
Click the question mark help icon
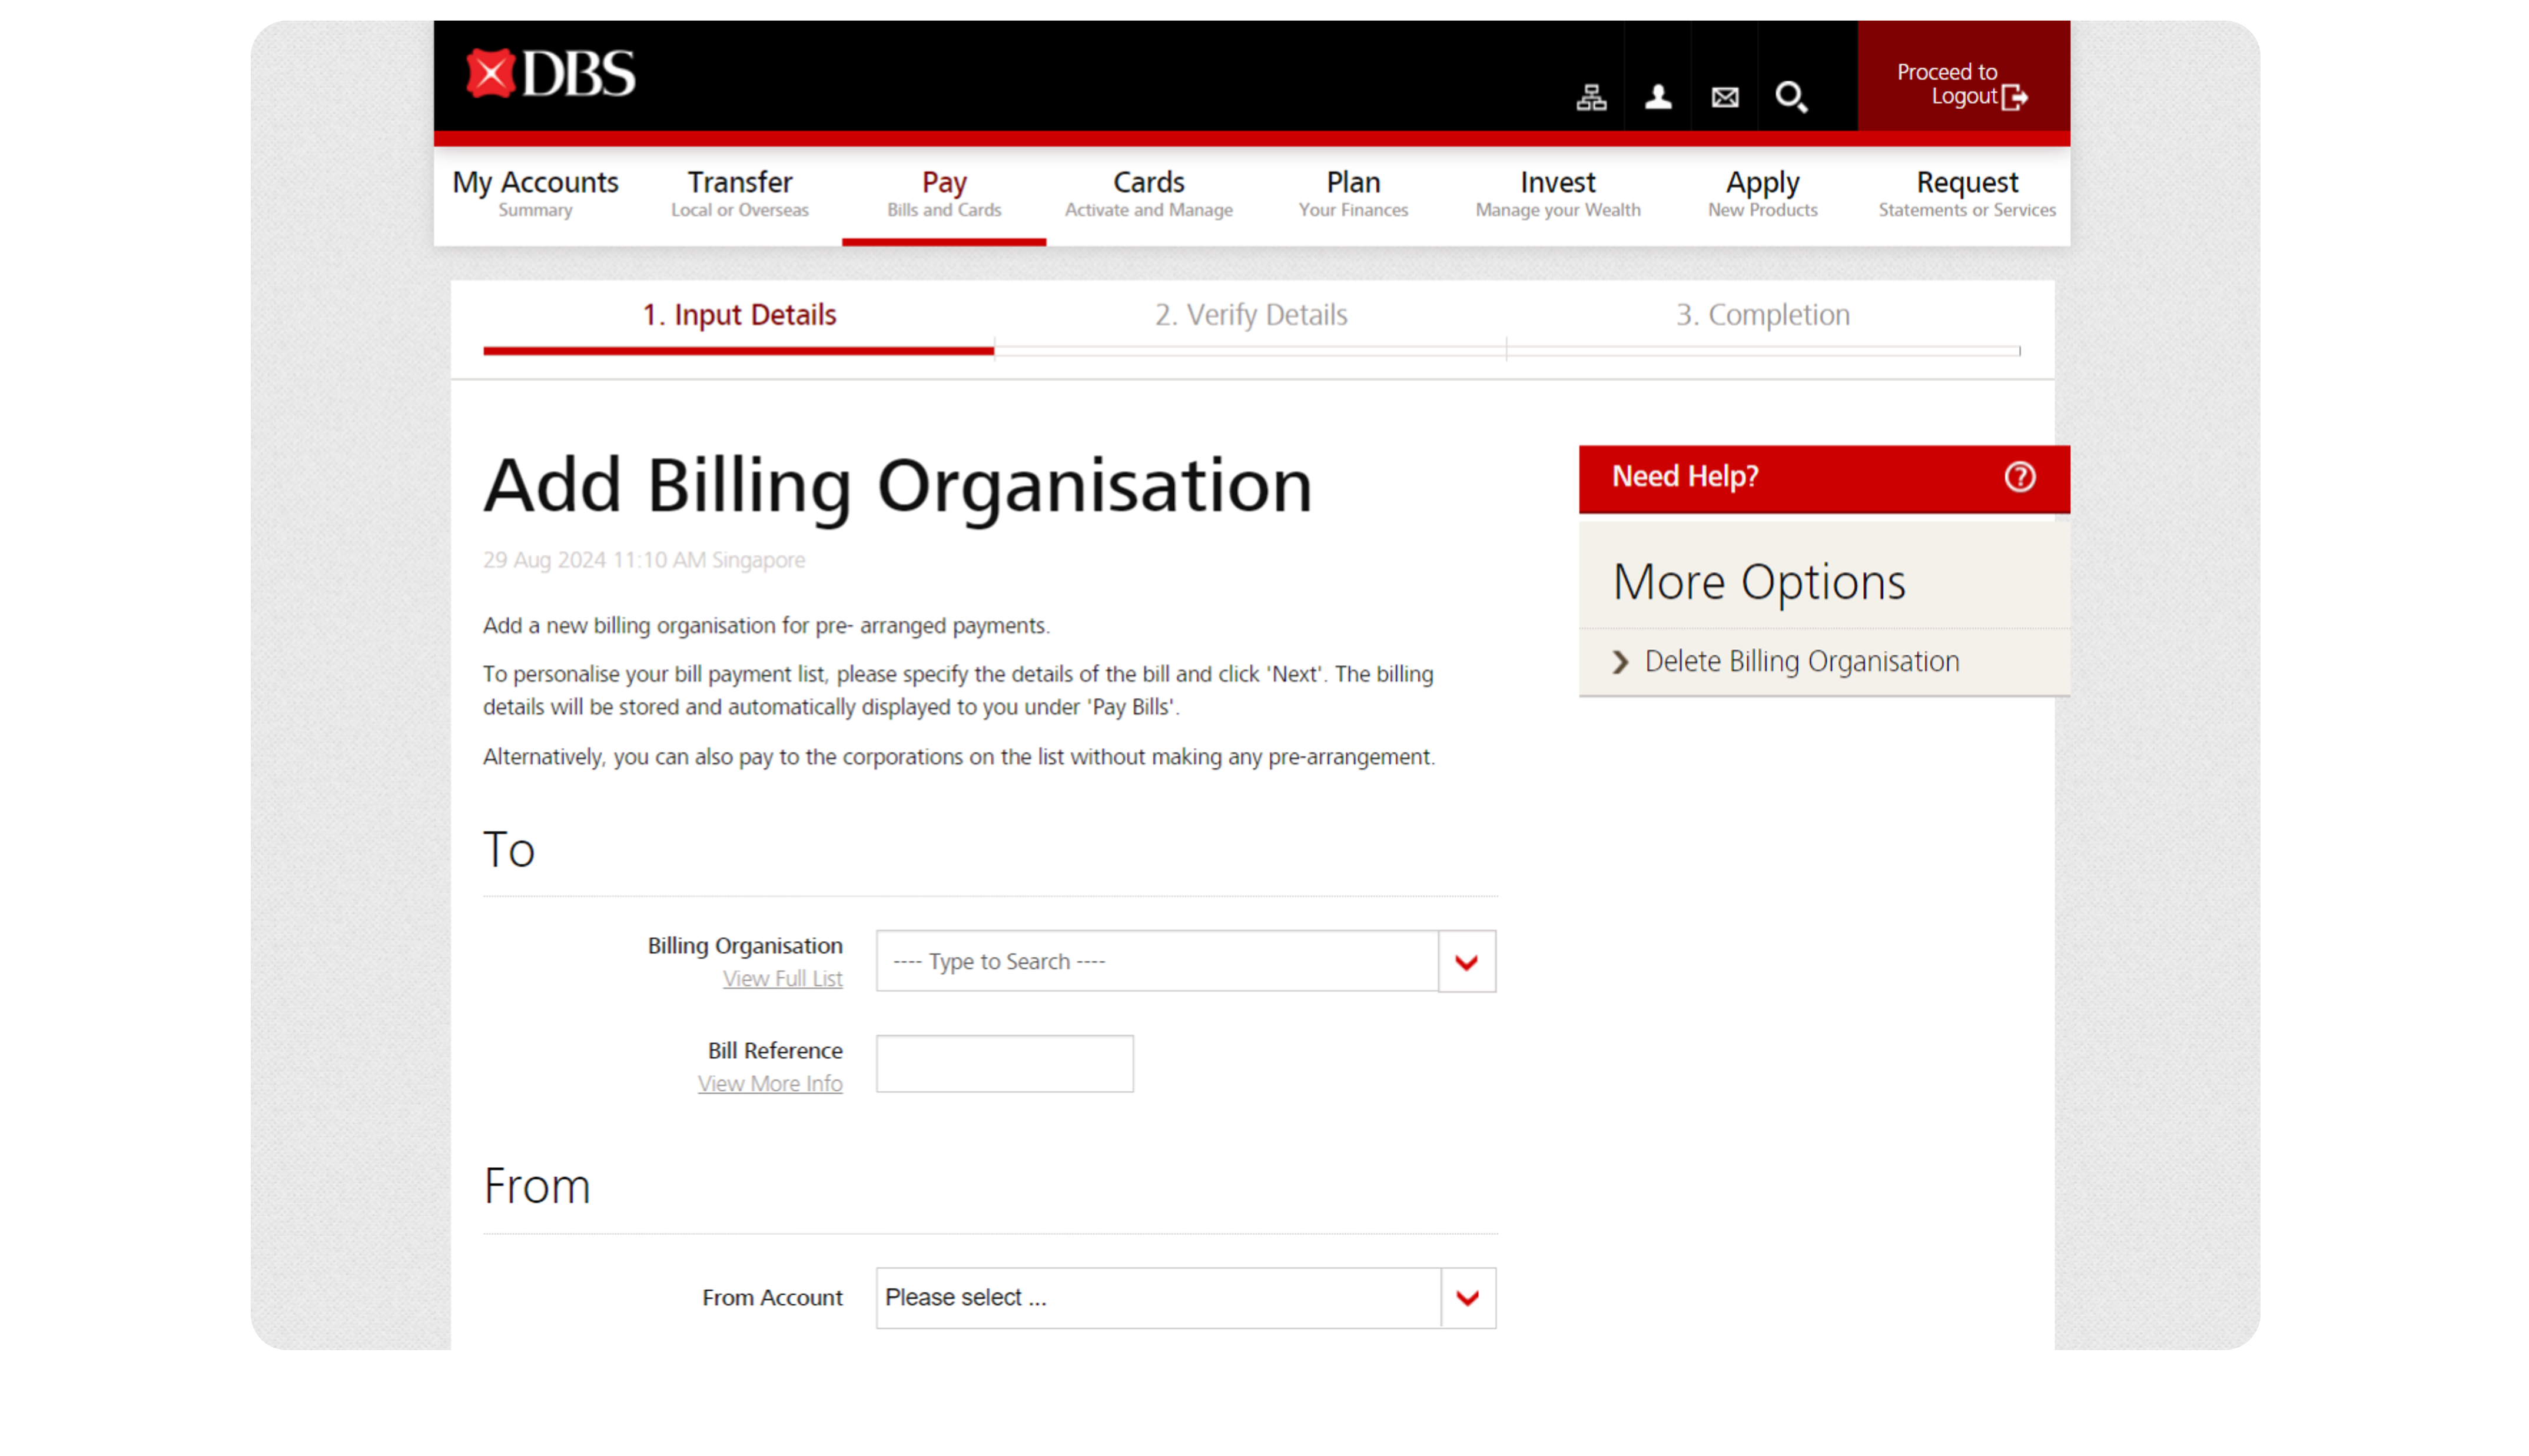coord(2019,477)
